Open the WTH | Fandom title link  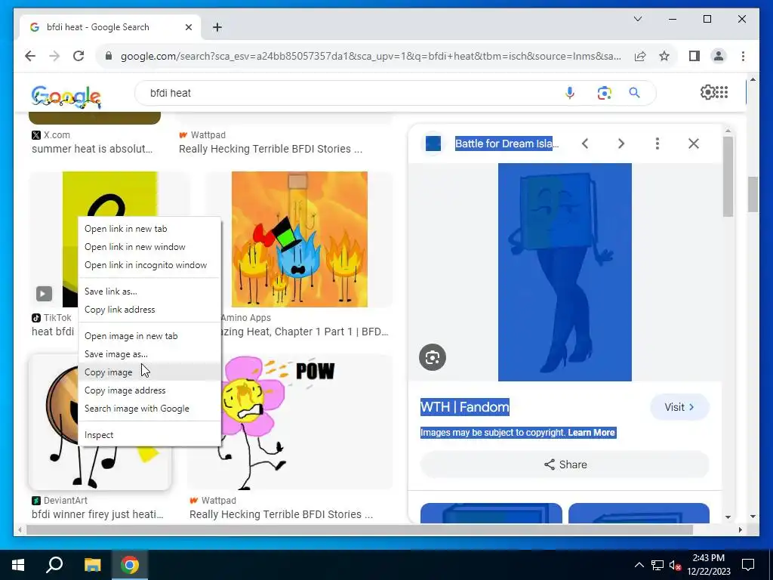pyautogui.click(x=464, y=407)
